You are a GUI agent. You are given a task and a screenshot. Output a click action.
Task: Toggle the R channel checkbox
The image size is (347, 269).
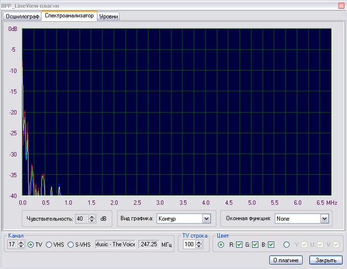pyautogui.click(x=239, y=245)
